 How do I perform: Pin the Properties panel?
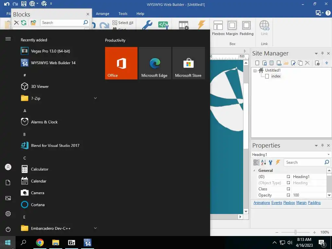323,145
